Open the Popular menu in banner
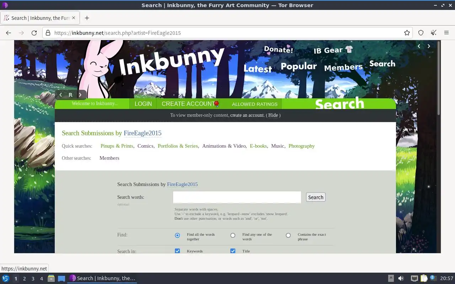455x284 pixels. 299,66
